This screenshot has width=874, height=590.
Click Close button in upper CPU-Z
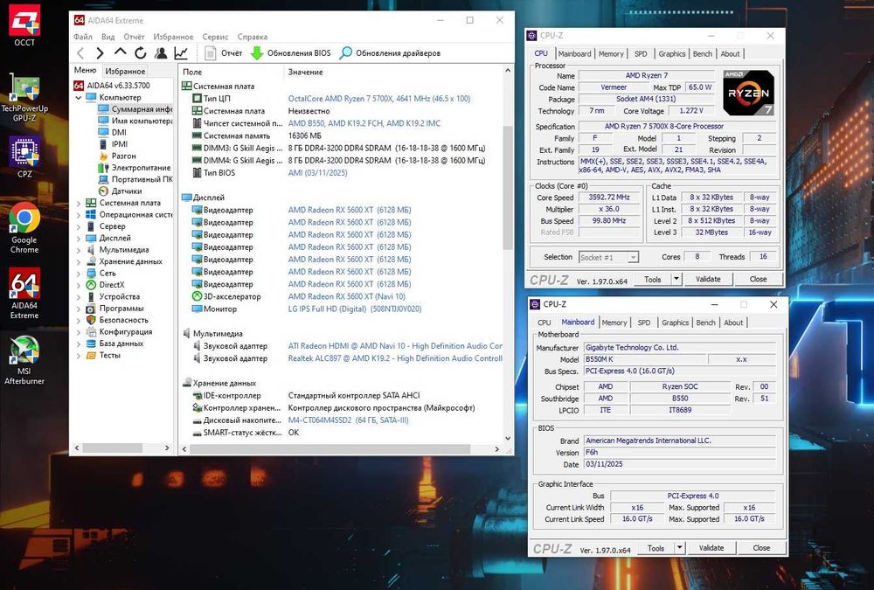point(758,279)
